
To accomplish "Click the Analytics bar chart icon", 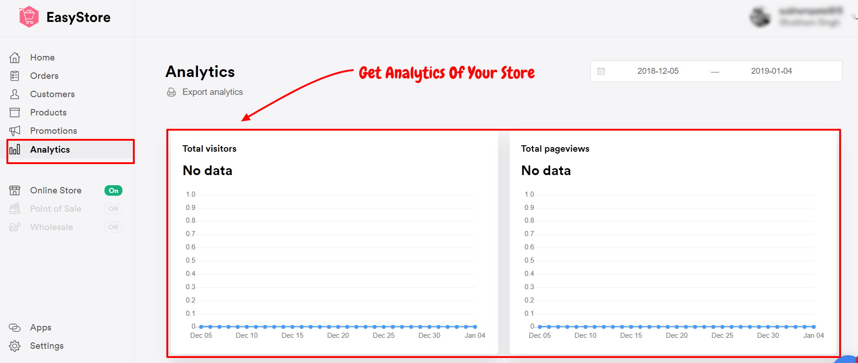I will (15, 149).
